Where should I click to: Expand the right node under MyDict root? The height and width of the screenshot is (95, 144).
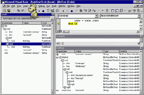(x=65, y=87)
